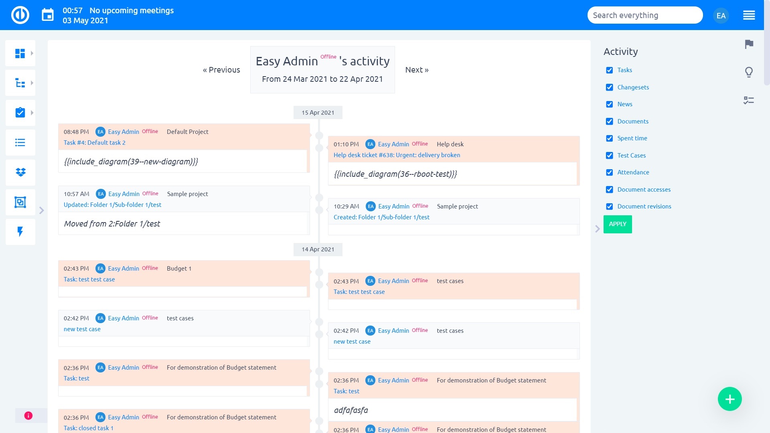Click the lightbulb icon on the right edge
This screenshot has width=770, height=433.
[x=748, y=73]
